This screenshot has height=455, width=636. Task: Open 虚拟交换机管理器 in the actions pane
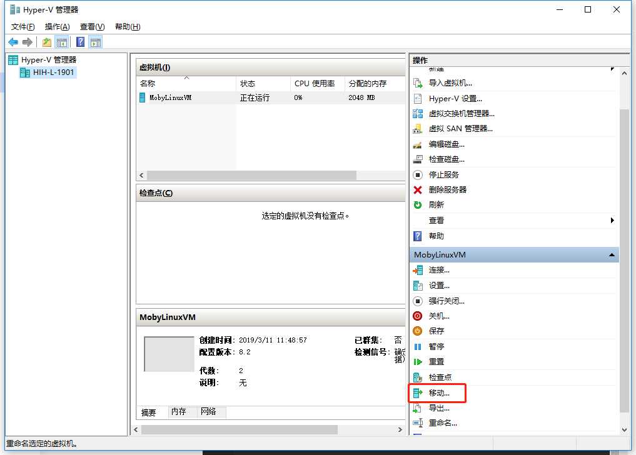coord(461,114)
